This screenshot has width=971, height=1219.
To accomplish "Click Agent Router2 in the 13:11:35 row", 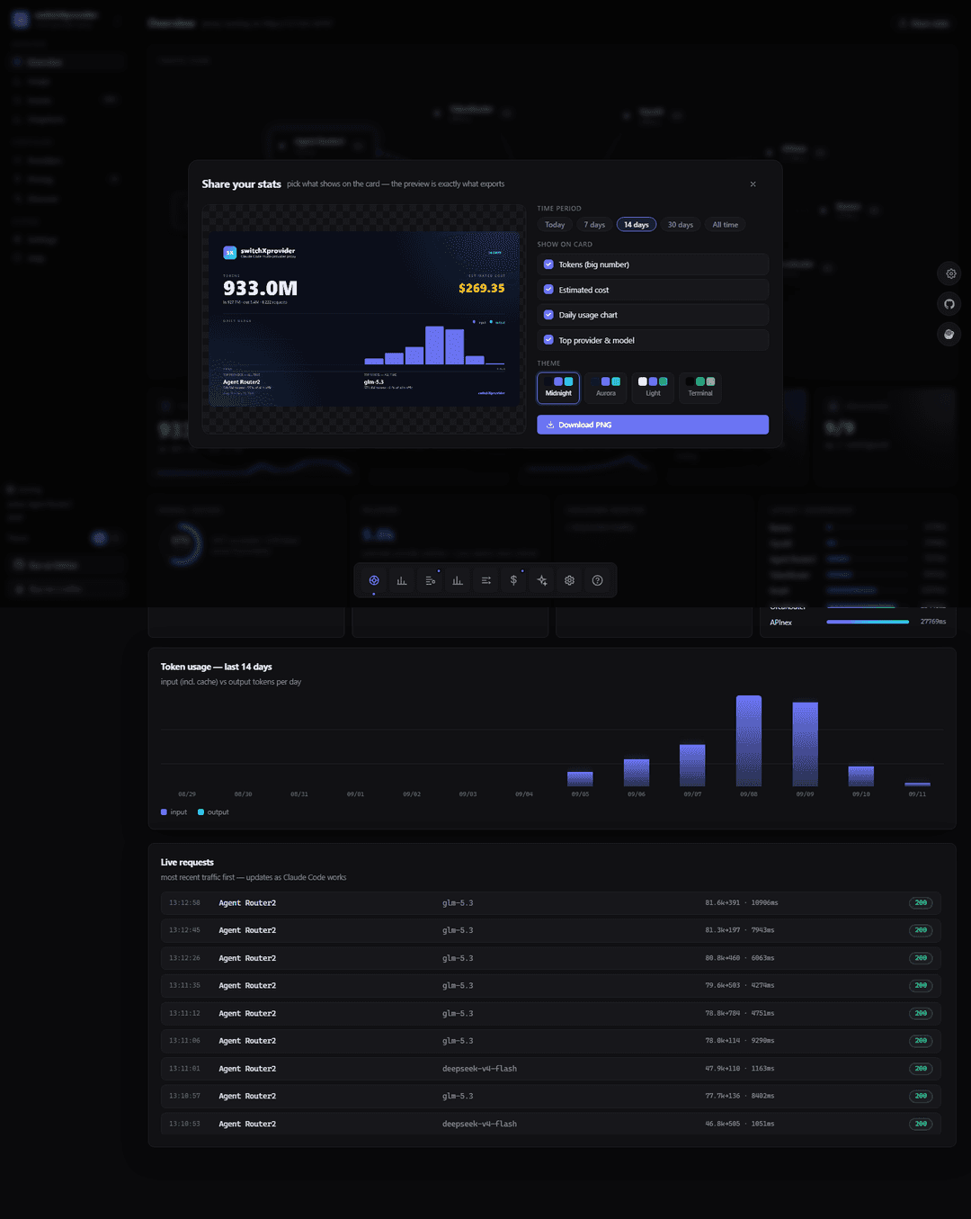I will point(247,986).
